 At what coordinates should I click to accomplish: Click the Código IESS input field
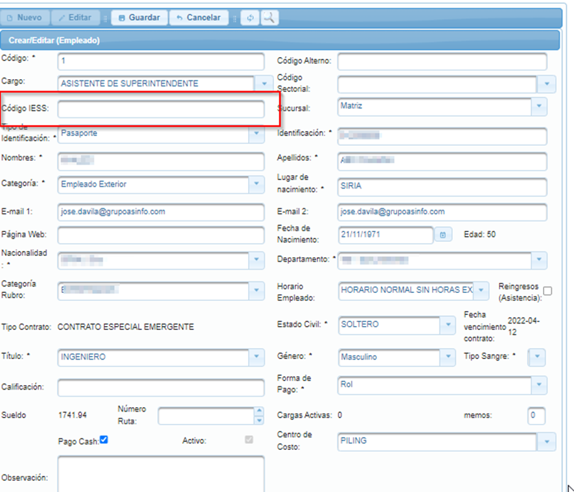pos(161,109)
